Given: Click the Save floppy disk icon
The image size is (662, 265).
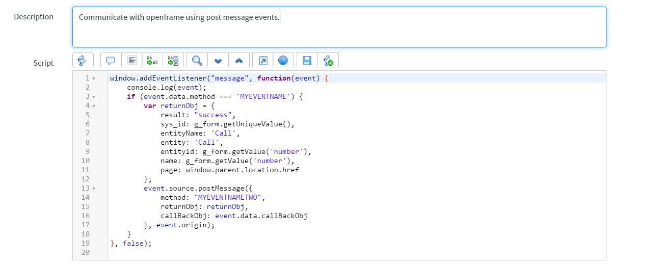Looking at the screenshot, I should [x=307, y=61].
